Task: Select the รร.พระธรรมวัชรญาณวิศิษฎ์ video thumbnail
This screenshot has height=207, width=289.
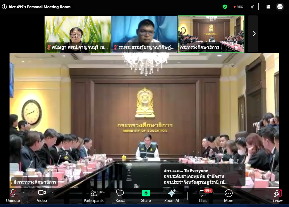Action: point(144,34)
